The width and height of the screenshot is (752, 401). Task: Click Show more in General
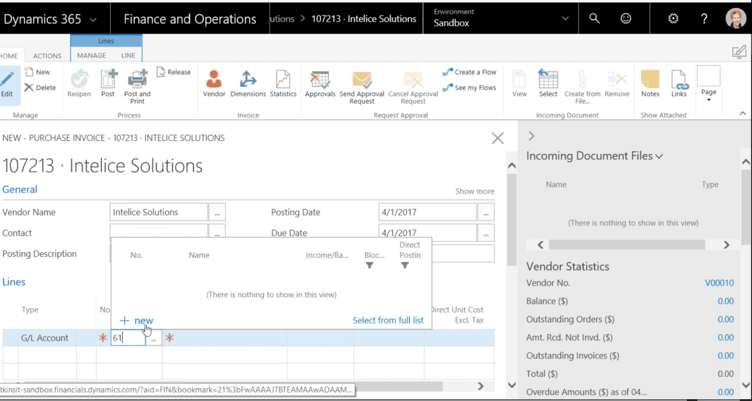click(x=475, y=191)
